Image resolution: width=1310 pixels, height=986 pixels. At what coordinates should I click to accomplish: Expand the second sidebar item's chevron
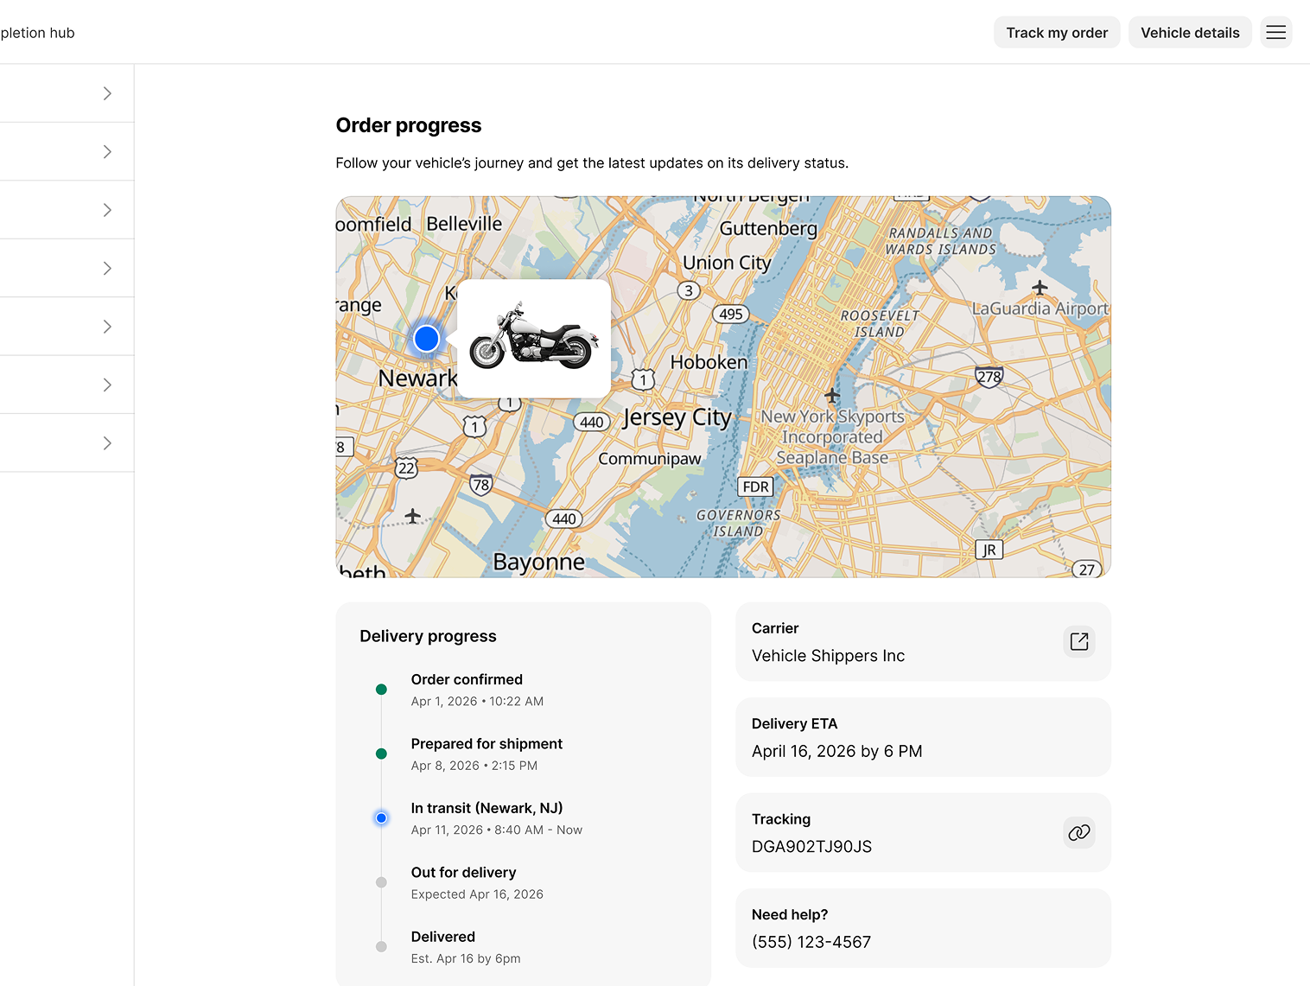pos(107,151)
